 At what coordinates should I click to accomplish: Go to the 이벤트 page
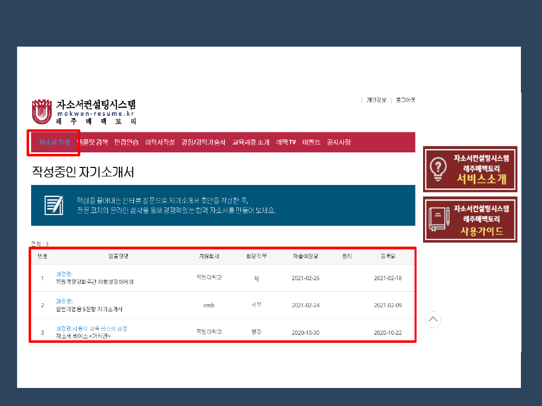pos(311,142)
